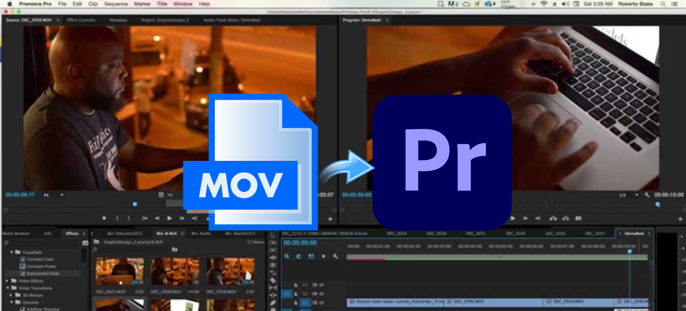The width and height of the screenshot is (686, 311).
Task: Open the Window menu
Action: pos(183,4)
